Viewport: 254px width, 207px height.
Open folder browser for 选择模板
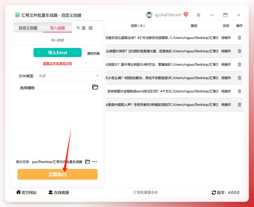(95, 87)
